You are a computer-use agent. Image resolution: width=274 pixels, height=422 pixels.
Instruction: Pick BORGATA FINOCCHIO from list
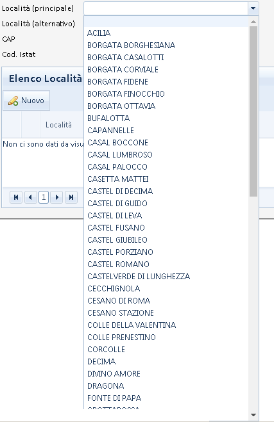tap(166, 93)
